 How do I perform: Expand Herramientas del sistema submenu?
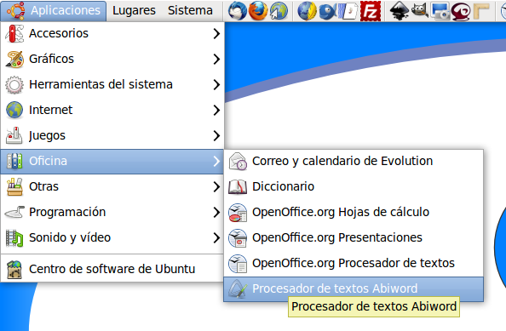[112, 84]
